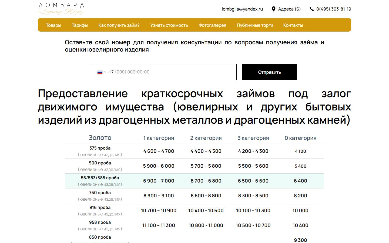
Task: Click the consultation prompt text Оставьте свой номер
Action: coord(194,46)
